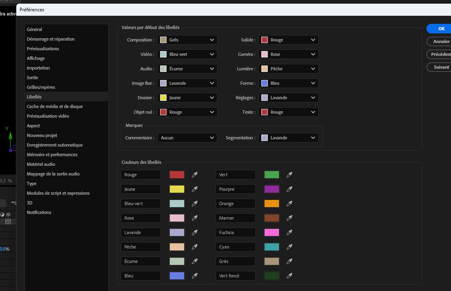Select the eyedropper beside the Jaune swatch

pyautogui.click(x=195, y=189)
